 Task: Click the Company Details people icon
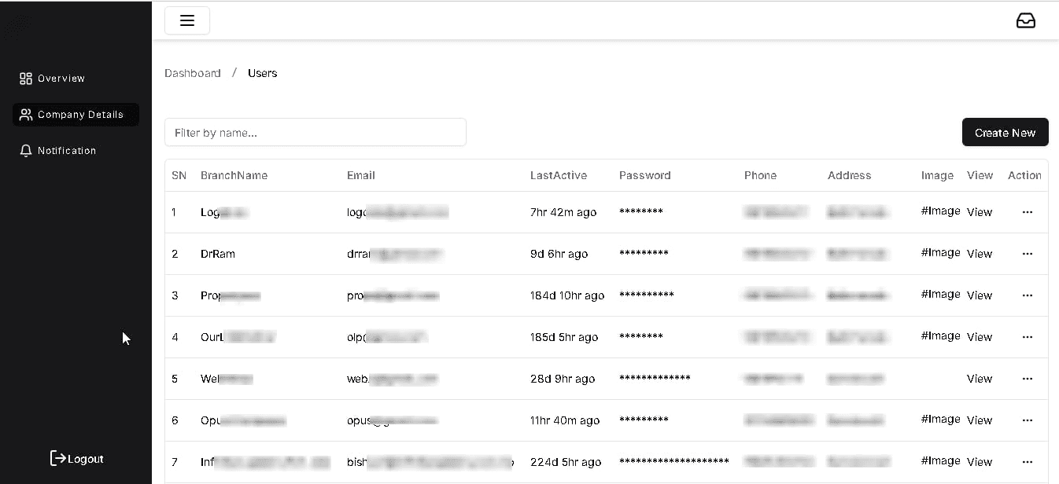pyautogui.click(x=24, y=114)
